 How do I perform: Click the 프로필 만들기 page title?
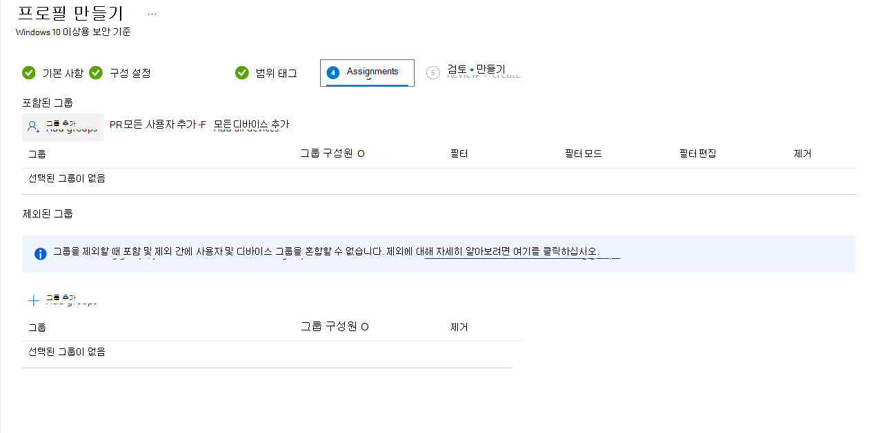click(70, 13)
